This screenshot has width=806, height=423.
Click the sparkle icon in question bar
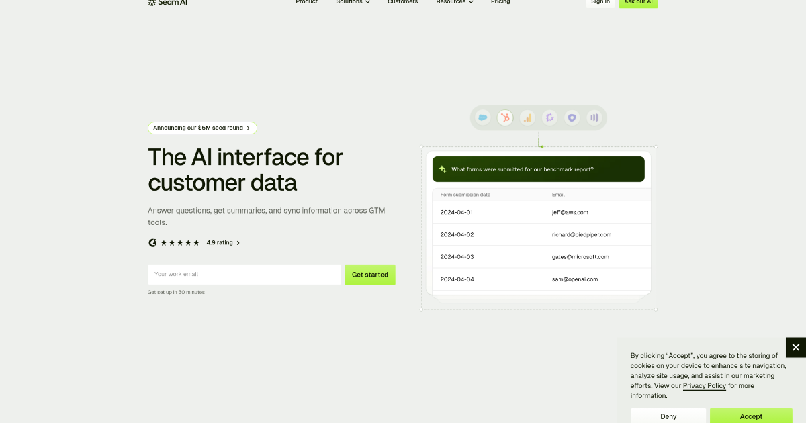click(x=443, y=169)
